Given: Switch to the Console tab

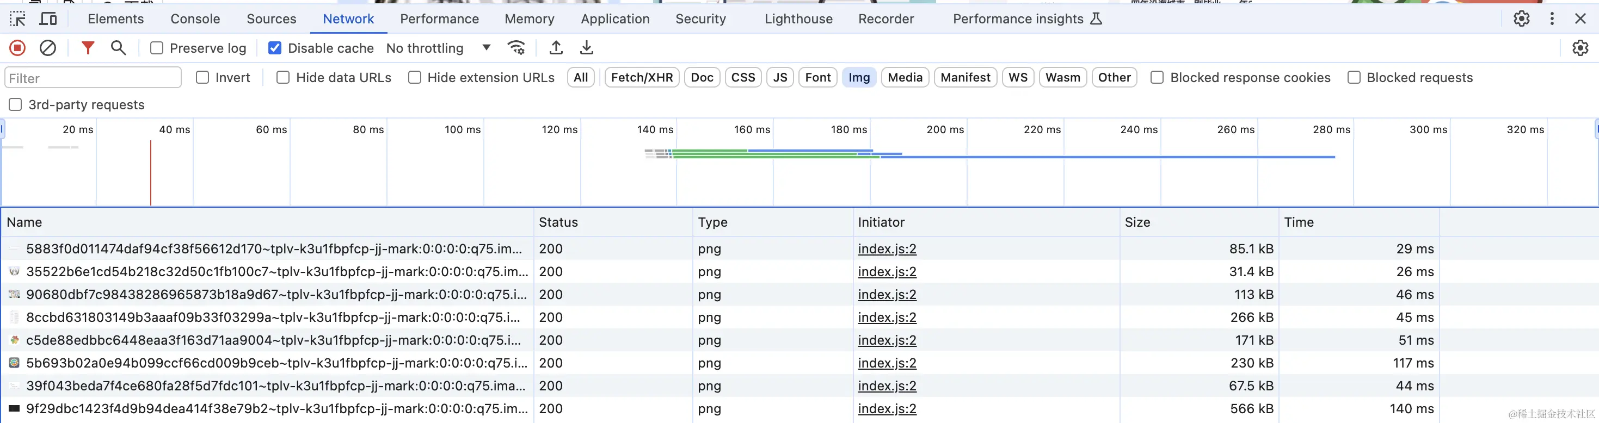Looking at the screenshot, I should (x=195, y=18).
